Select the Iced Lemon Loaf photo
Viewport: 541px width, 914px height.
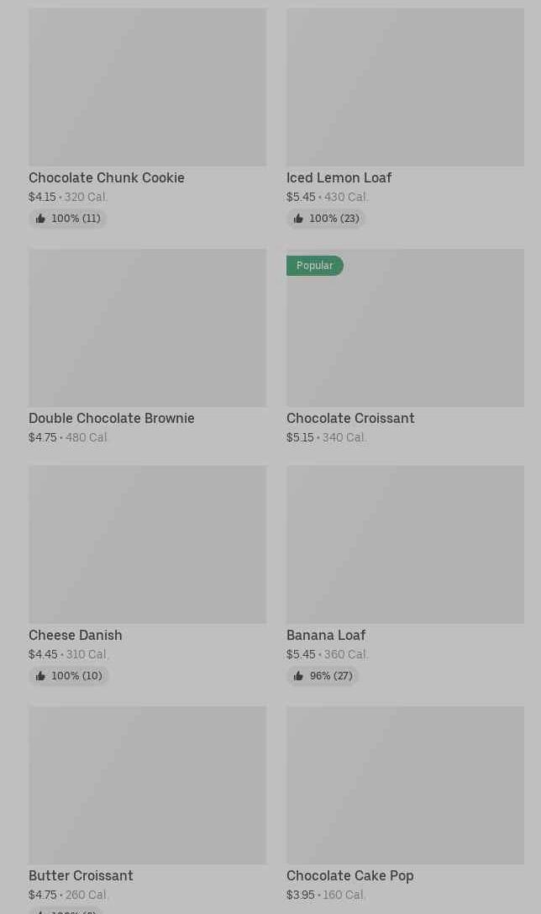[x=405, y=87]
